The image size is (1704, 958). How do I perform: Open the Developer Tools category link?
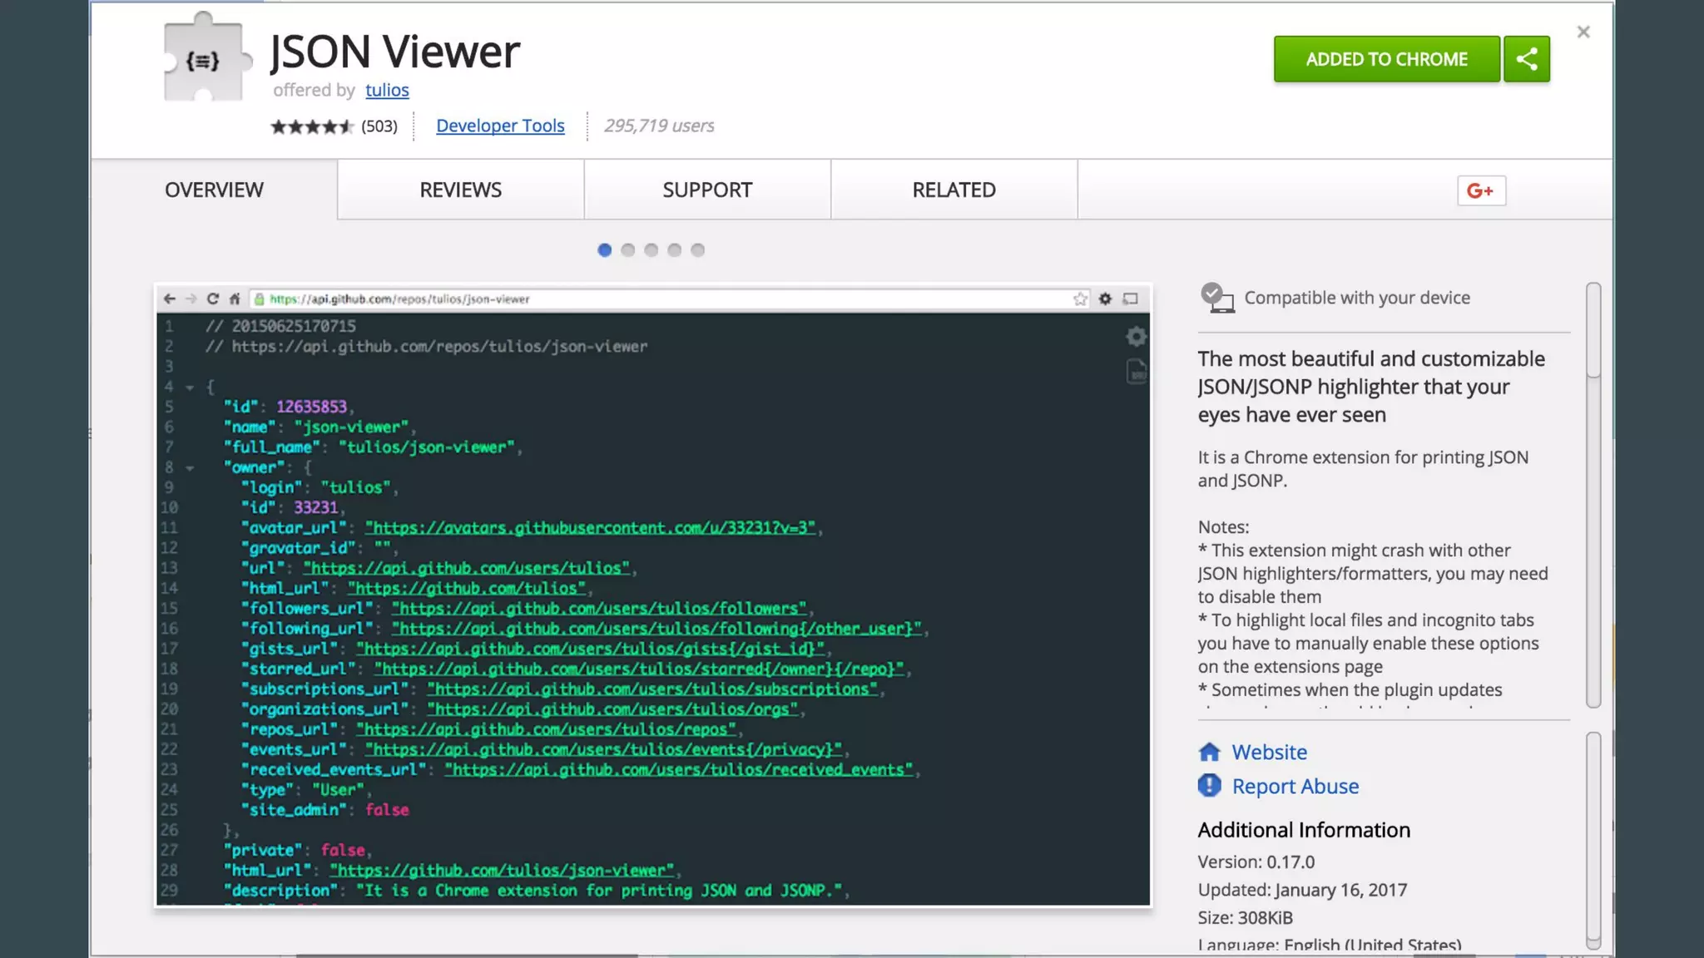[500, 126]
